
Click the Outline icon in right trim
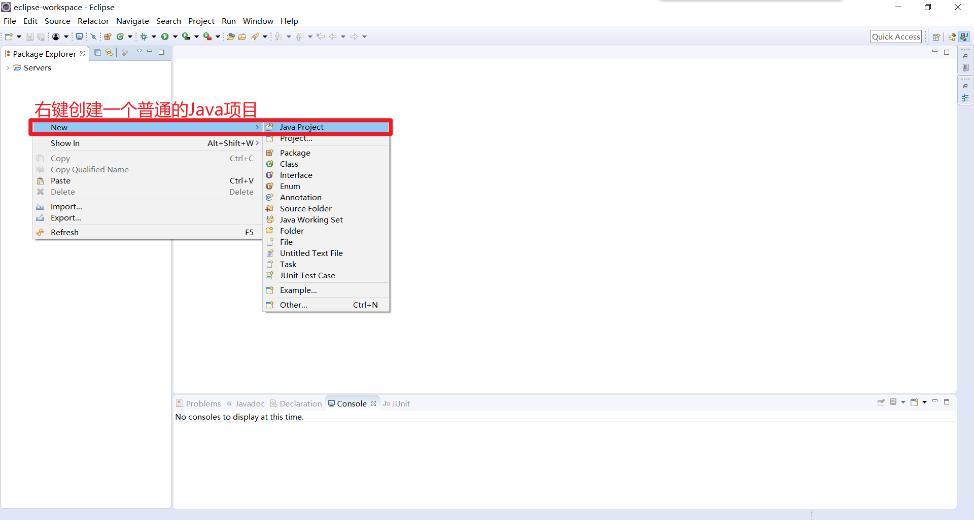point(965,97)
